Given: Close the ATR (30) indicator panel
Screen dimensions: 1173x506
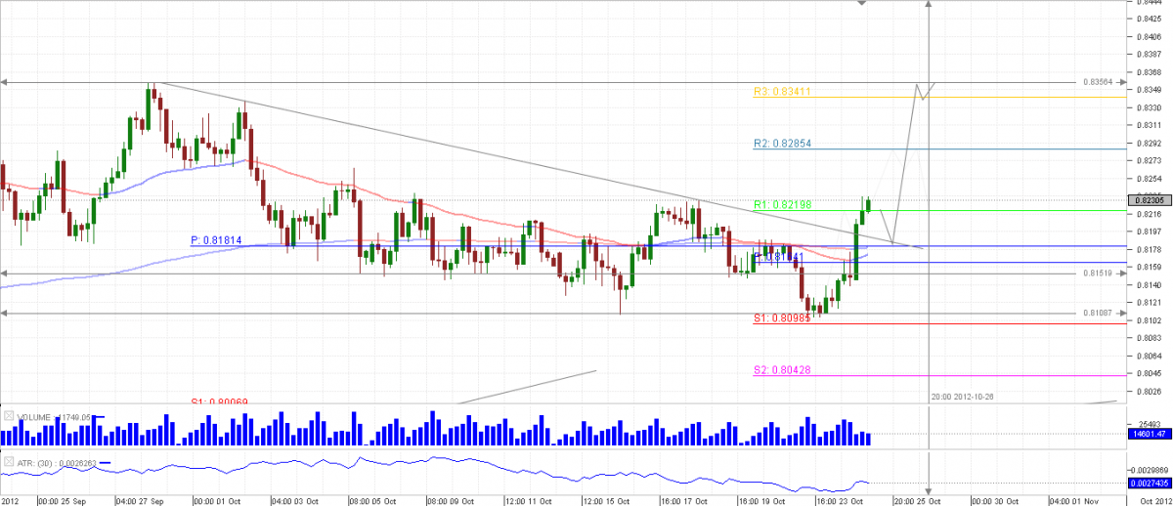Looking at the screenshot, I should click(10, 462).
